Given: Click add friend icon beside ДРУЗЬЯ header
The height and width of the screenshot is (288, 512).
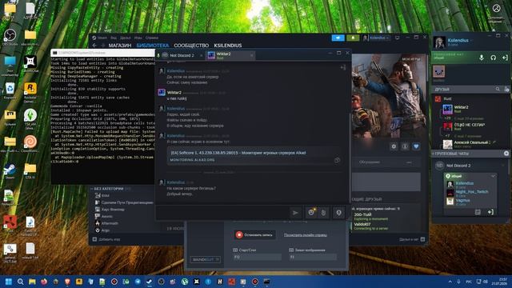Looking at the screenshot, I should [506, 89].
